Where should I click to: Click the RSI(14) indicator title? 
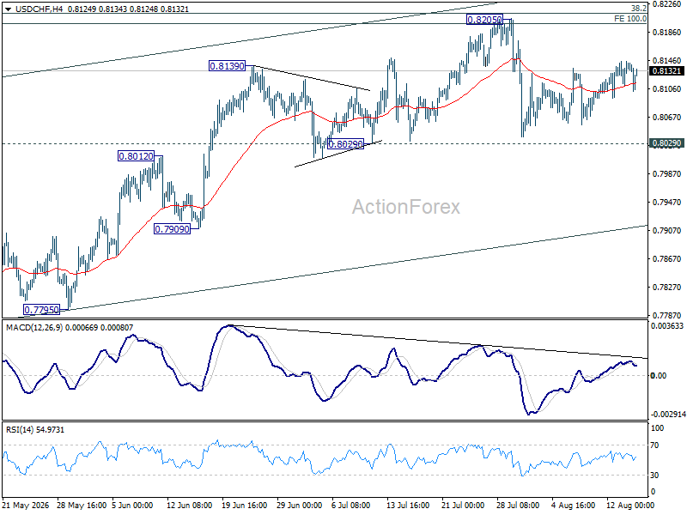point(19,430)
